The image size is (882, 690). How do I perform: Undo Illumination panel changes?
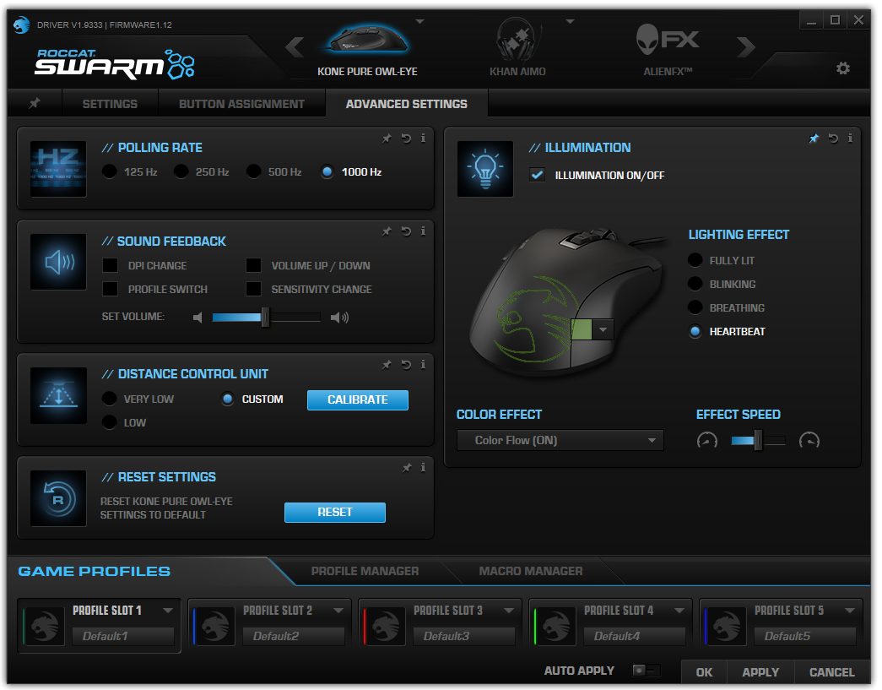point(833,139)
